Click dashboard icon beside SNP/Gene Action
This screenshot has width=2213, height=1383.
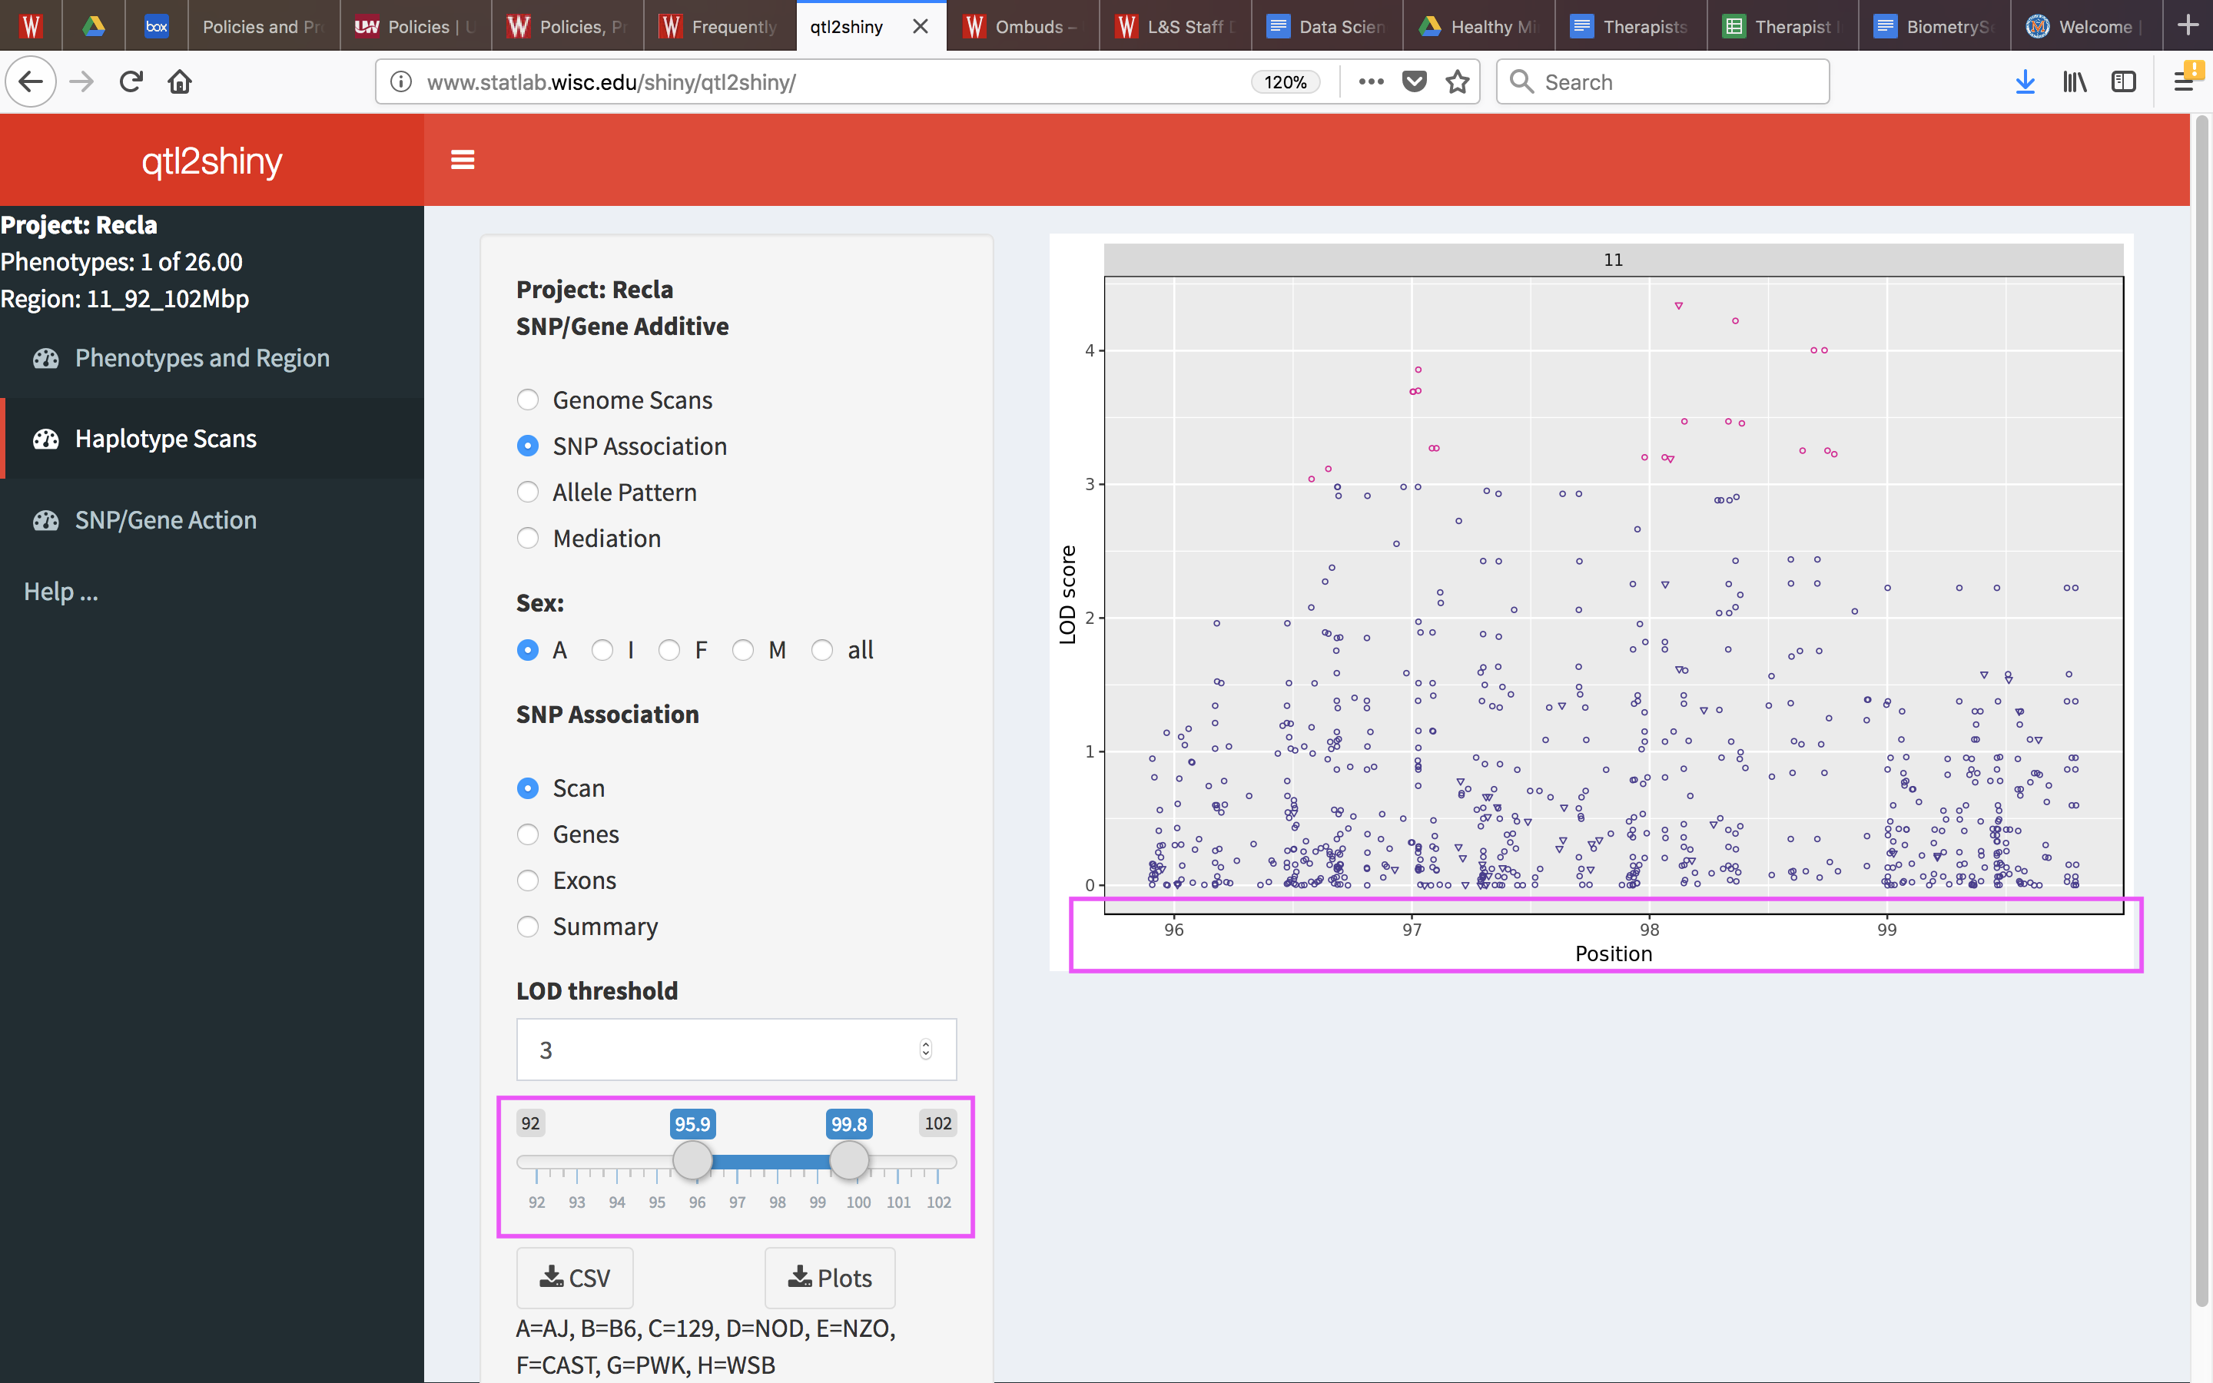pyautogui.click(x=46, y=520)
